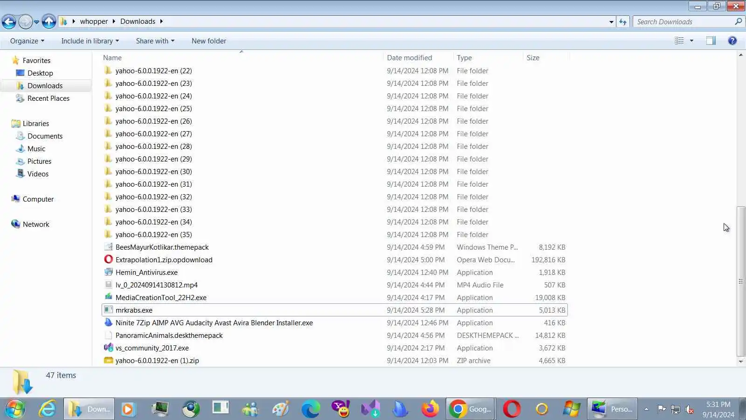
Task: Click the Ninite installer file icon
Action: click(x=109, y=322)
